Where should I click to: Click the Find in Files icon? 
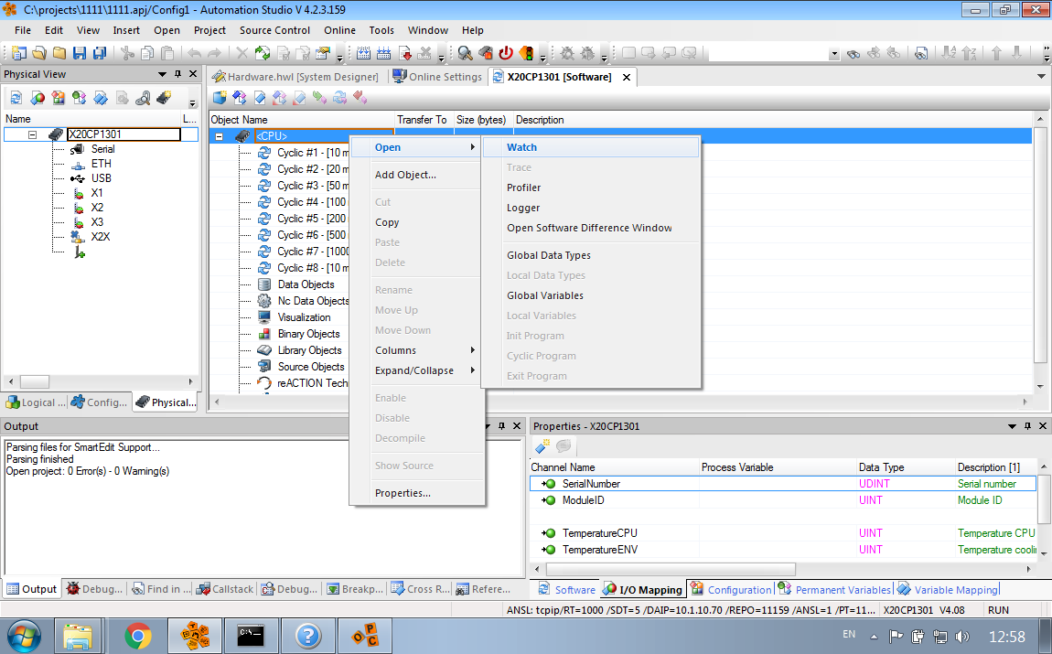point(922,54)
